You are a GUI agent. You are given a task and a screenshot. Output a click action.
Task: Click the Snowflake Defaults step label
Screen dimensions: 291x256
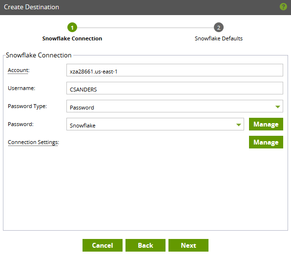(x=219, y=38)
